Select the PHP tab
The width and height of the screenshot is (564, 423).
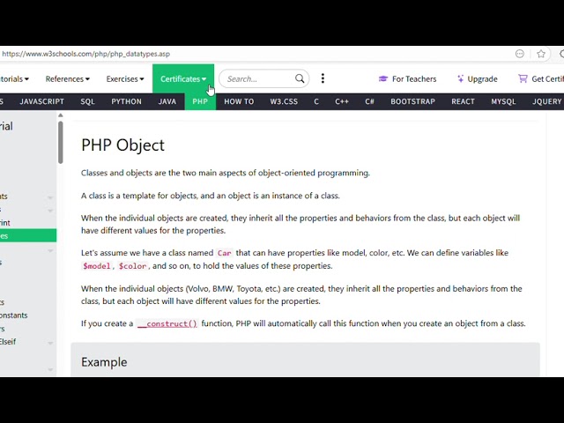pos(200,101)
